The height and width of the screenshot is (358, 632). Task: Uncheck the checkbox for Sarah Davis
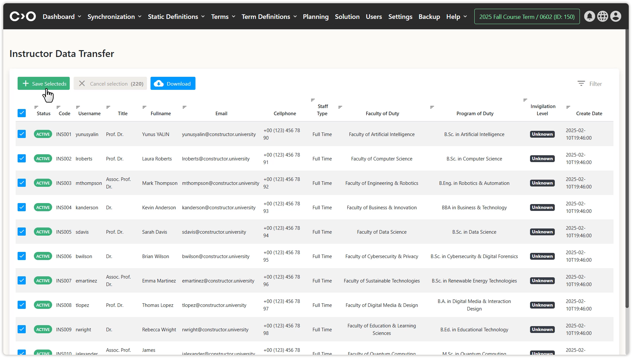pyautogui.click(x=22, y=232)
